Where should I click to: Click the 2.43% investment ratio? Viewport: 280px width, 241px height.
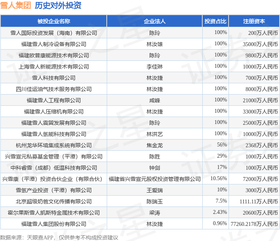(220, 212)
